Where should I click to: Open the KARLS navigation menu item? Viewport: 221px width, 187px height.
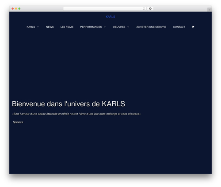point(31,27)
